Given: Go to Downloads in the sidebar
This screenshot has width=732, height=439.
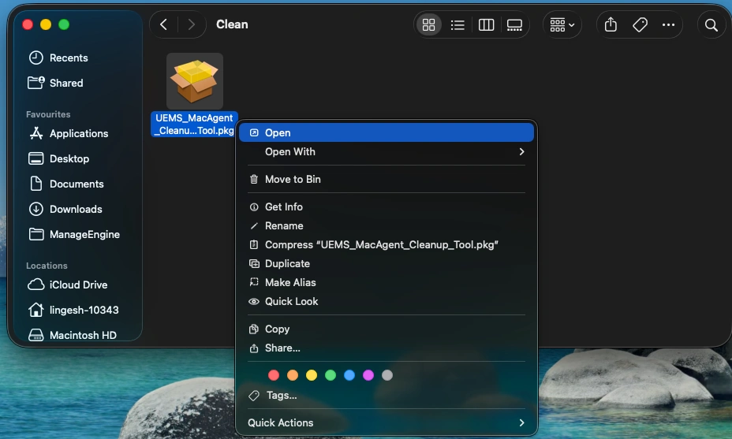Looking at the screenshot, I should (x=65, y=209).
